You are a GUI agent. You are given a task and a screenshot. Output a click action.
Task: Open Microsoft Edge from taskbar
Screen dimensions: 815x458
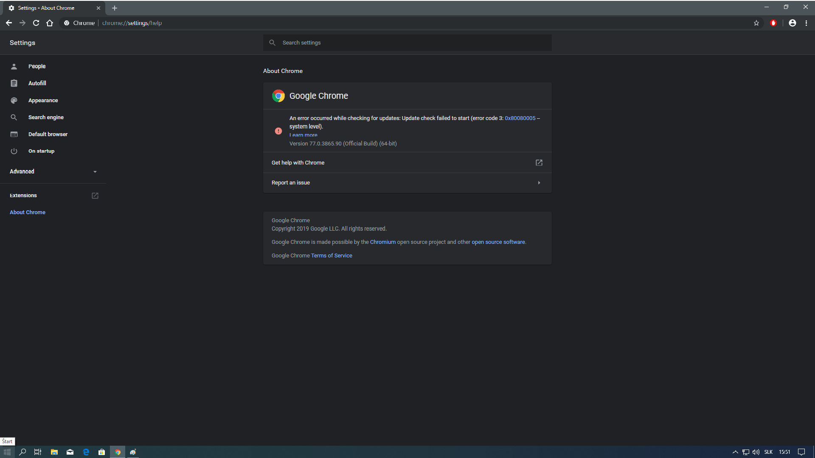click(x=86, y=452)
